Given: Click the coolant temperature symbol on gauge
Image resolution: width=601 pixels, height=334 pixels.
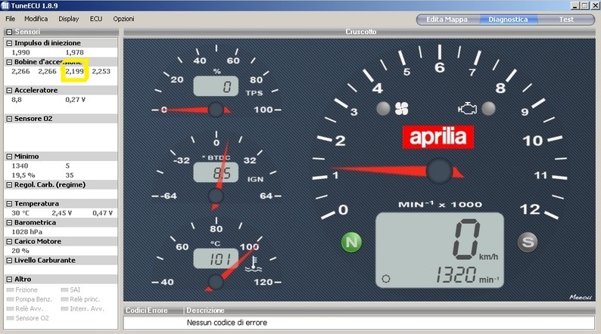Looking at the screenshot, I should tap(253, 264).
